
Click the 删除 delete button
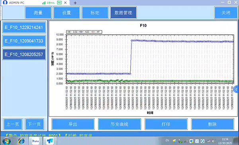(x=212, y=124)
